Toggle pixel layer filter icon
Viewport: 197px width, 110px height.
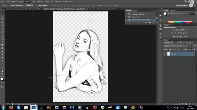pos(178,43)
